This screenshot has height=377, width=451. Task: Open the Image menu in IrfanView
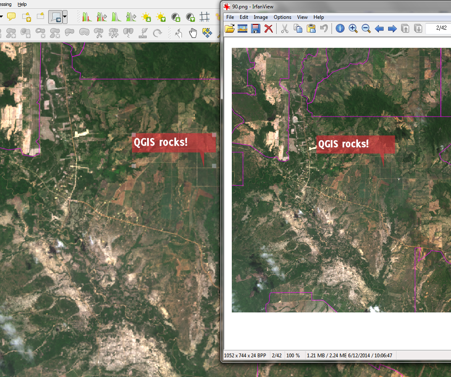(x=261, y=17)
